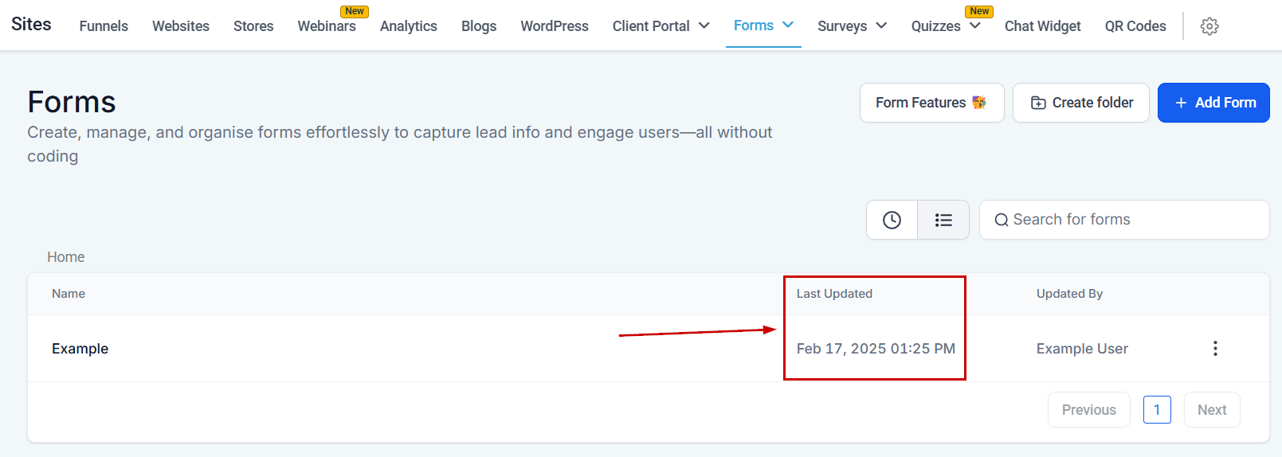Click the Search for forms field

tap(1131, 220)
